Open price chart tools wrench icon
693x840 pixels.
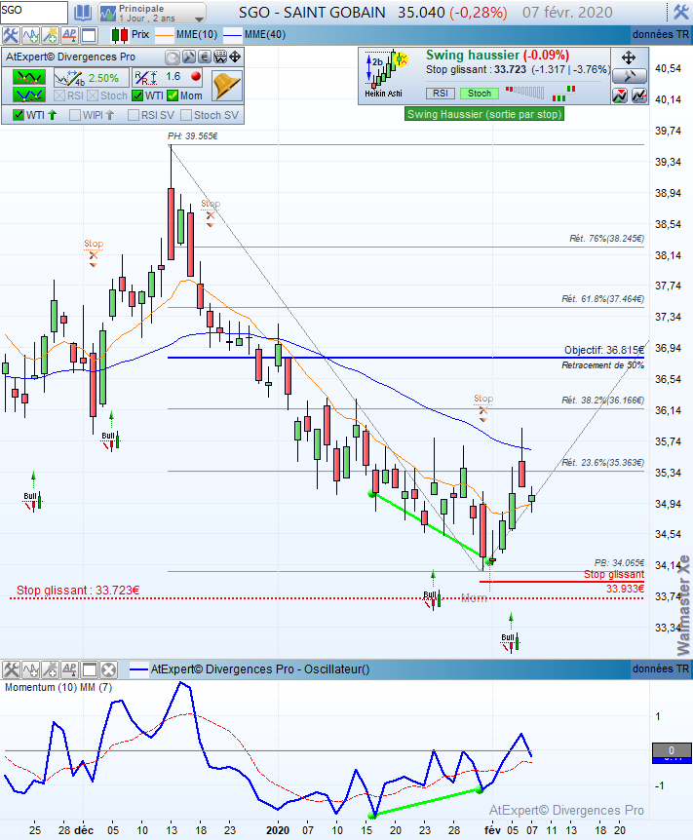(10, 35)
